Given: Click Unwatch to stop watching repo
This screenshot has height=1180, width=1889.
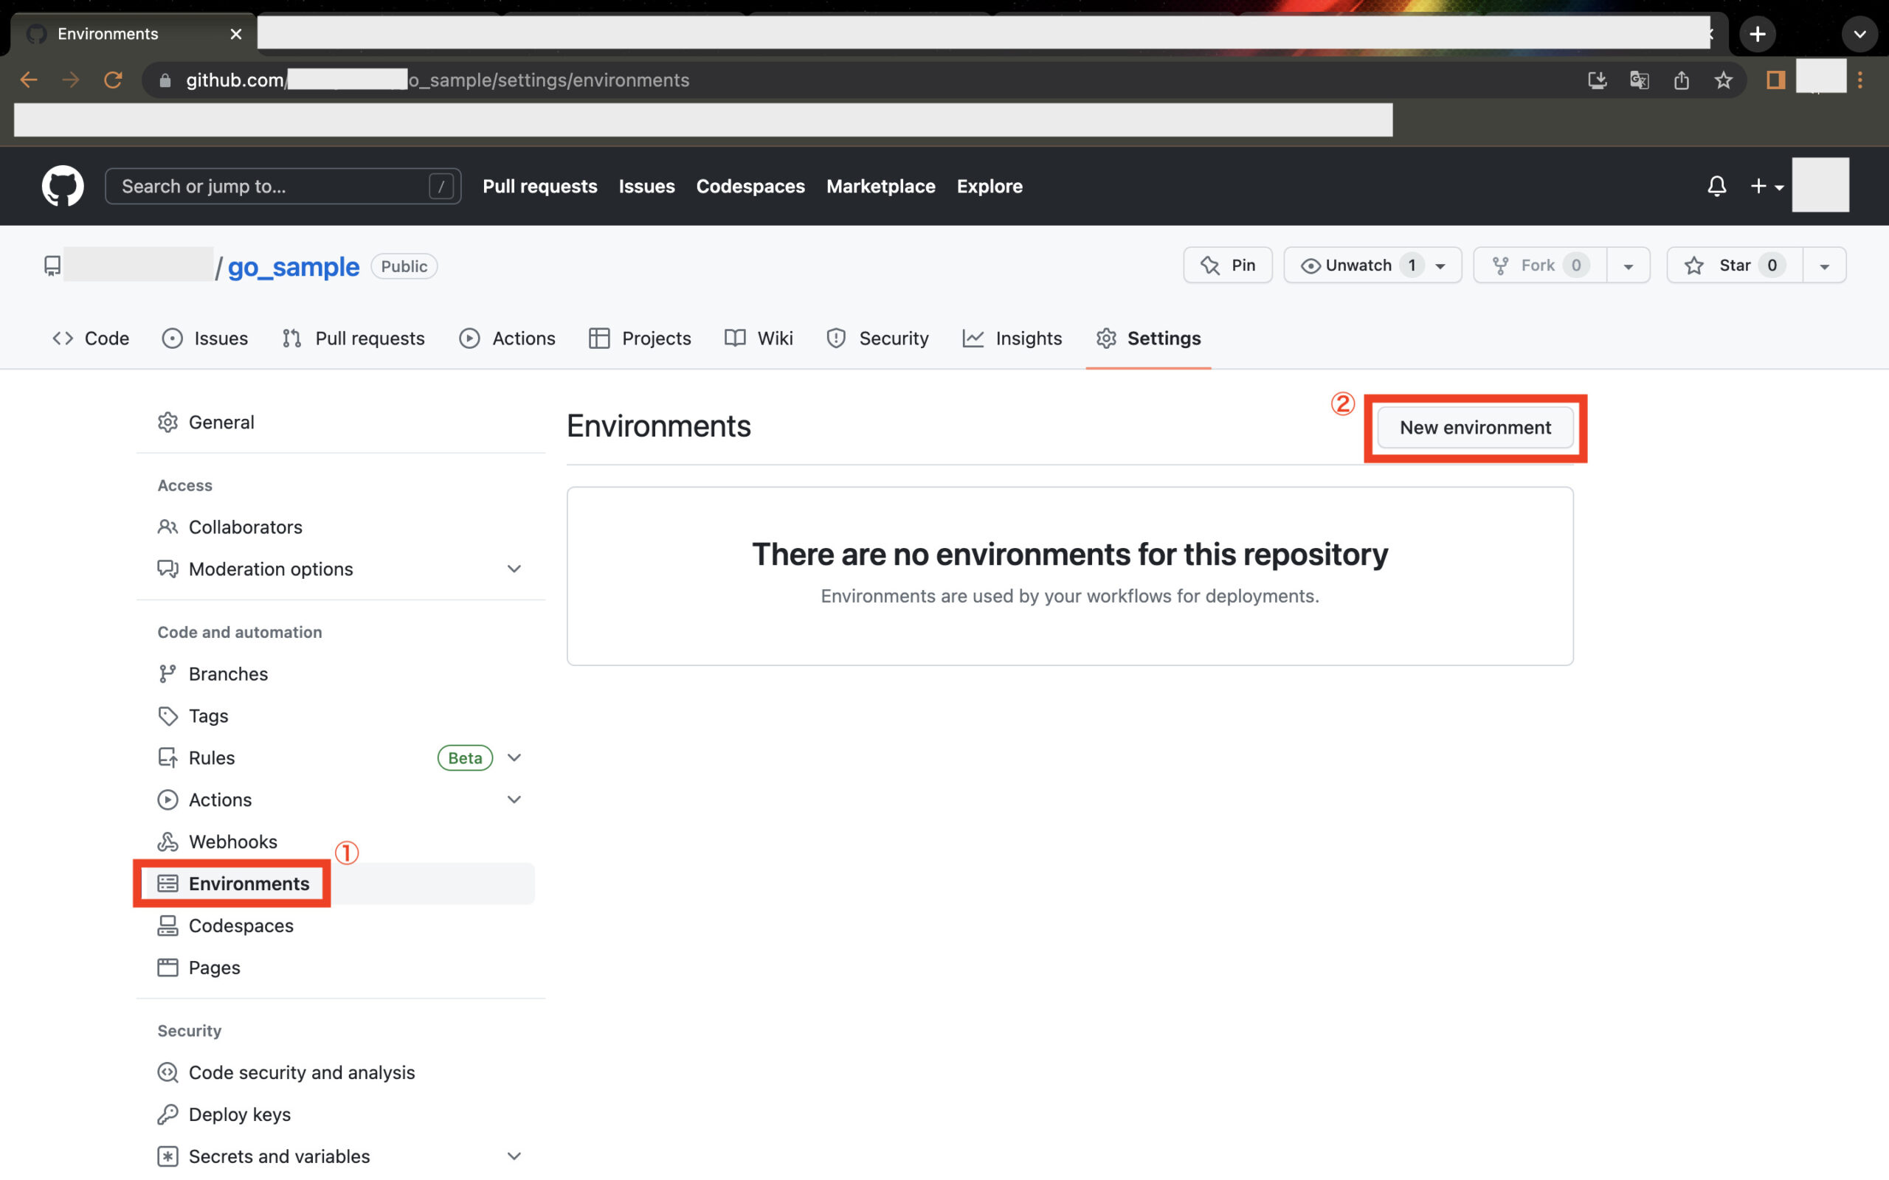Looking at the screenshot, I should pyautogui.click(x=1357, y=265).
